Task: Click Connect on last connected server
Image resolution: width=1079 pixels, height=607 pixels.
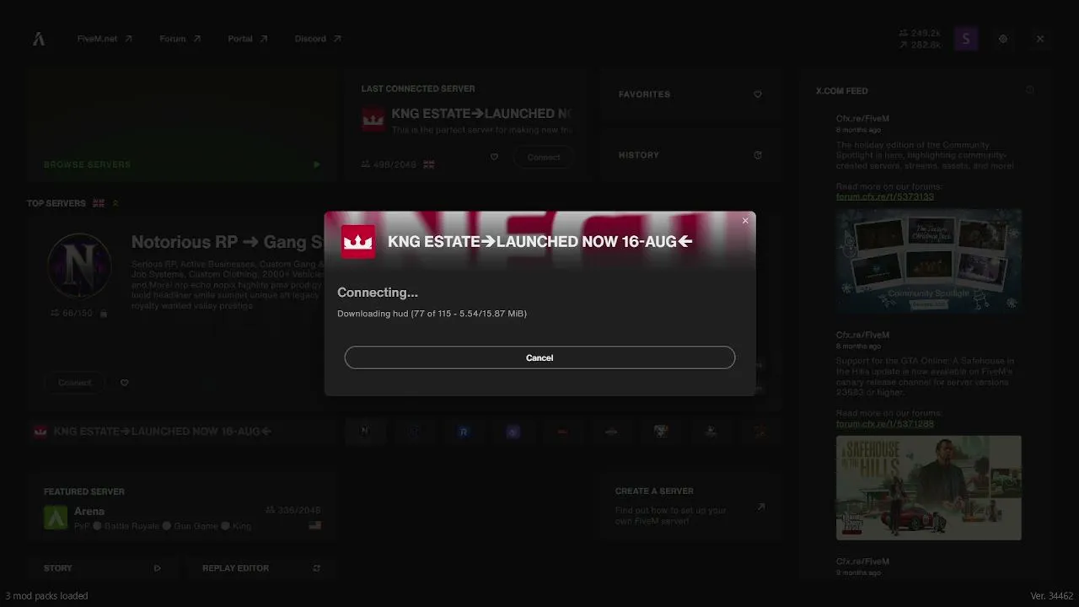Action: 544,157
